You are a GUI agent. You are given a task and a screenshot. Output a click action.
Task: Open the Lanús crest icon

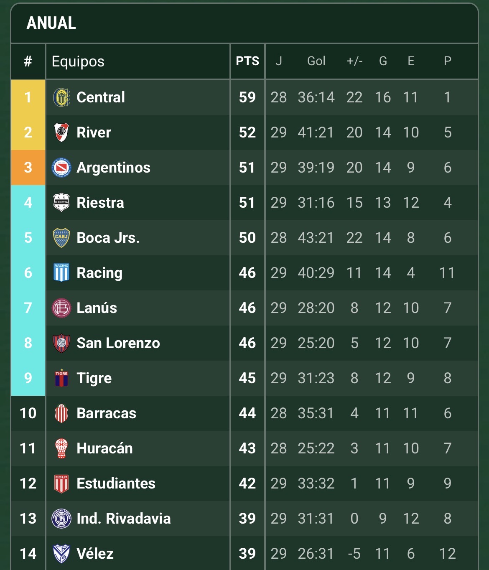(61, 308)
